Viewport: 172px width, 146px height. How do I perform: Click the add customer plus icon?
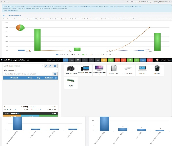pyautogui.click(x=55, y=66)
